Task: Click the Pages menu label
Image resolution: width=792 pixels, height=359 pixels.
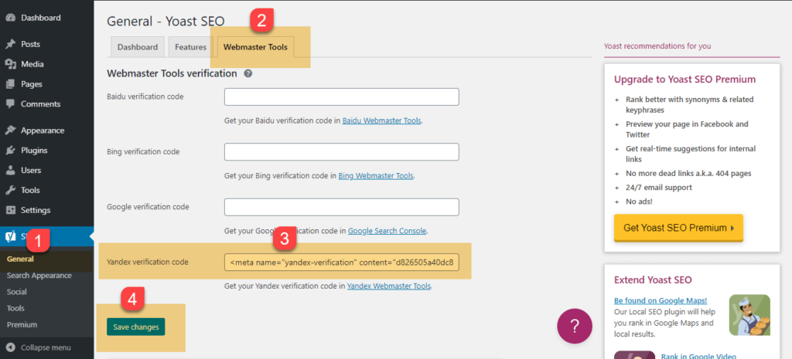Action: tap(31, 84)
